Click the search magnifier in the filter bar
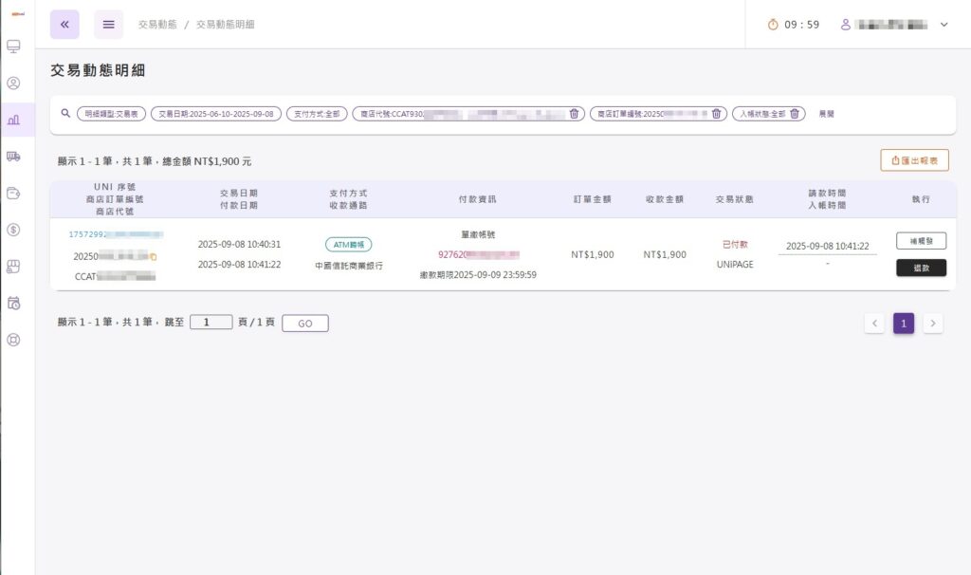The height and width of the screenshot is (575, 971). (64, 113)
